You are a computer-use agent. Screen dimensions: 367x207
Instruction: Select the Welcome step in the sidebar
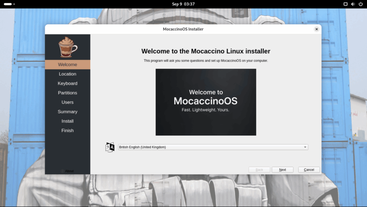tap(67, 65)
